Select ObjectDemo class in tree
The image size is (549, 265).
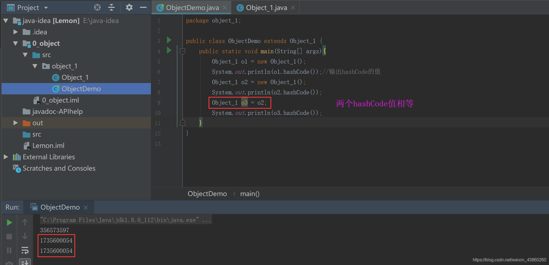(x=81, y=89)
